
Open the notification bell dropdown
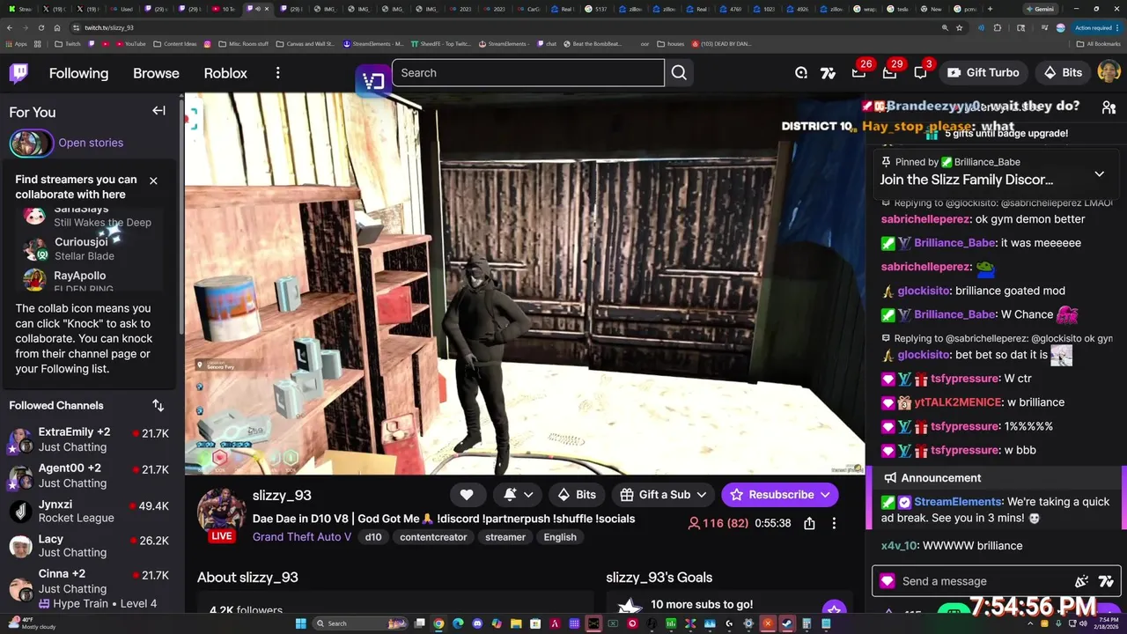pos(518,495)
